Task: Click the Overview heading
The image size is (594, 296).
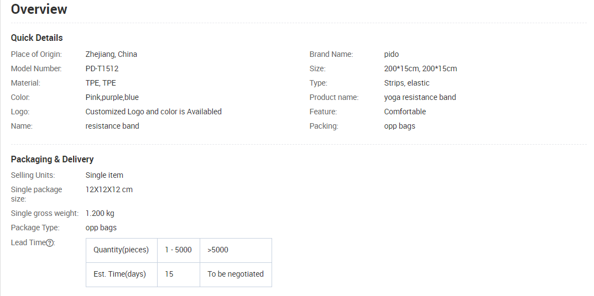Action: coord(39,9)
